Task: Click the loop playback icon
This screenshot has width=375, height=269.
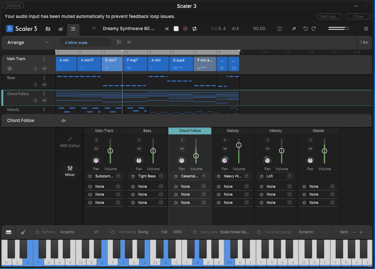Action: click(194, 29)
